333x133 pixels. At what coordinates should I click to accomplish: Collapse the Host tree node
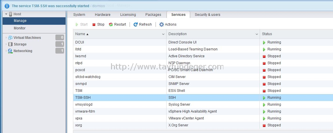[6, 14]
